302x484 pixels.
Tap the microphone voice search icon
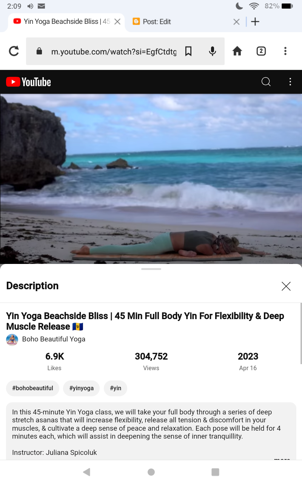tap(213, 51)
